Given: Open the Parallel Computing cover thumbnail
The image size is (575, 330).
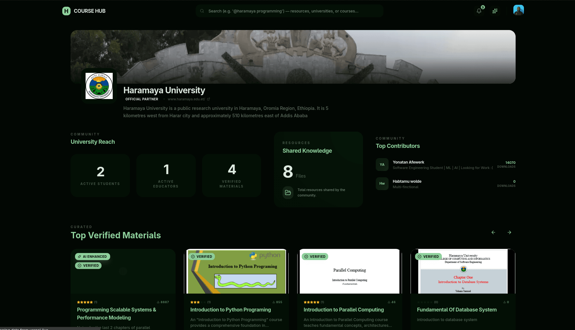Looking at the screenshot, I should pos(350,271).
